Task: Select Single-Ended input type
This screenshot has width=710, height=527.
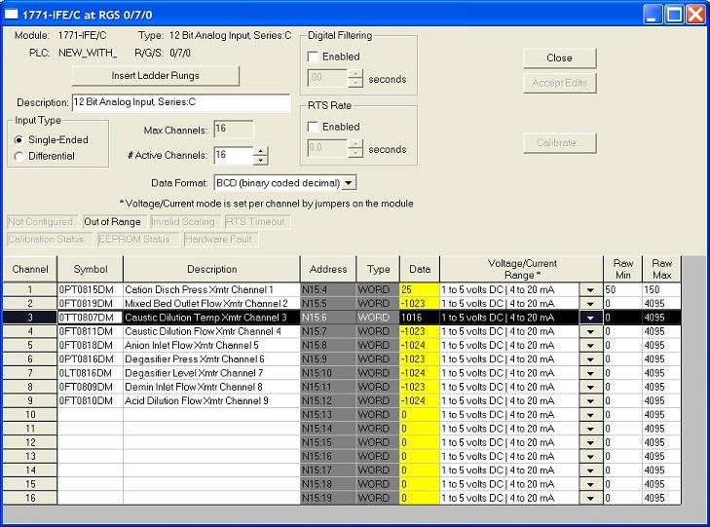Action: click(x=19, y=140)
